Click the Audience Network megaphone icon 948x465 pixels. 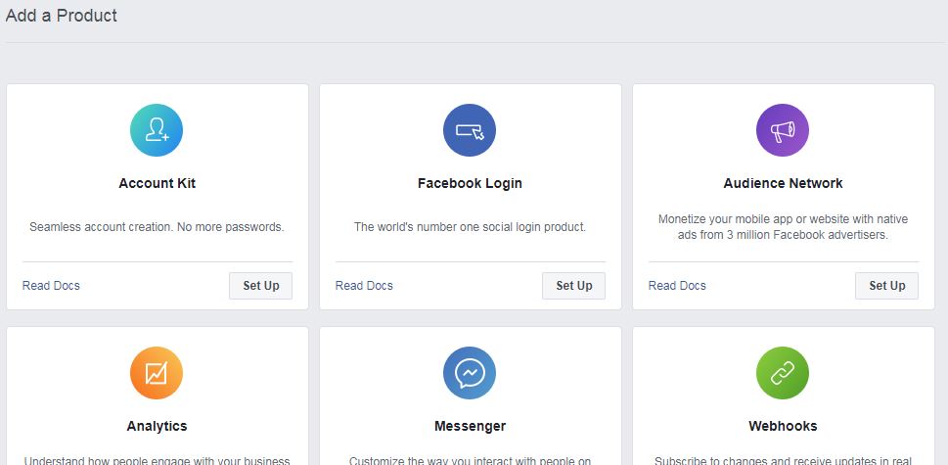[x=783, y=130]
